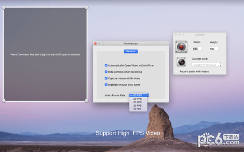Click the Controls window close button
244x152 pixels.
pyautogui.click(x=176, y=34)
